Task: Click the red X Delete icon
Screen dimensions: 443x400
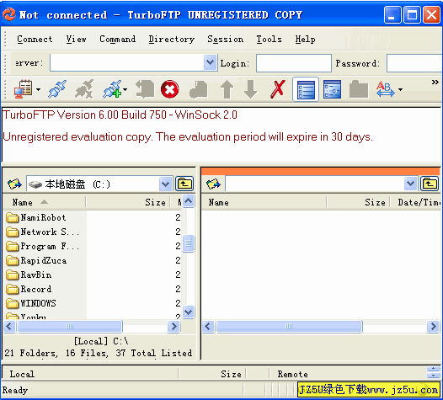Action: [278, 89]
